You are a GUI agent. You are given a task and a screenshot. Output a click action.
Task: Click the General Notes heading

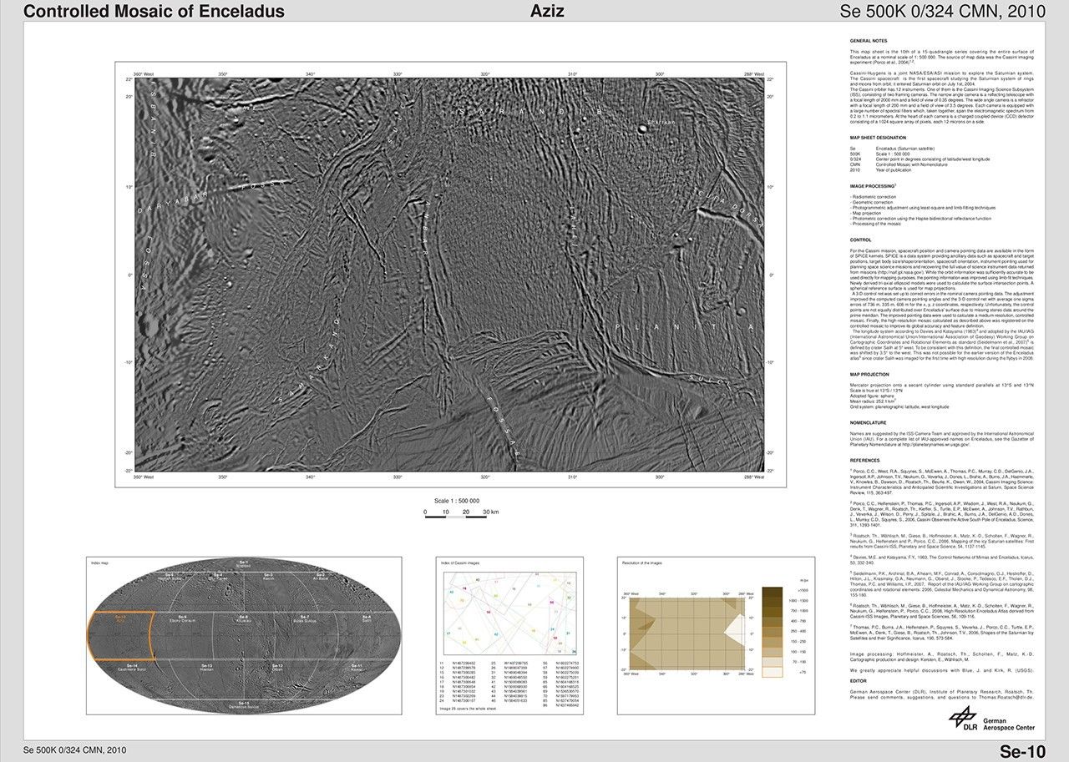pyautogui.click(x=869, y=40)
